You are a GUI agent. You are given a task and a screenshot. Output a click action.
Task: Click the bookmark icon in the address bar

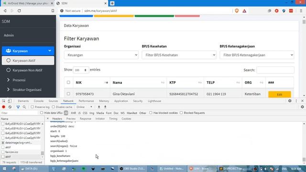pyautogui.click(x=53, y=11)
